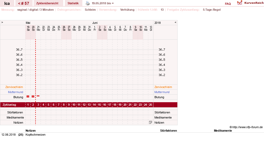The image size is (264, 141).
Task: Click the left 36.2 temperature label
Action: [x=19, y=75]
